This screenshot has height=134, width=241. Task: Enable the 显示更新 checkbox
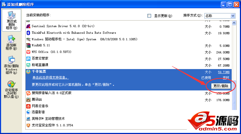[149, 16]
